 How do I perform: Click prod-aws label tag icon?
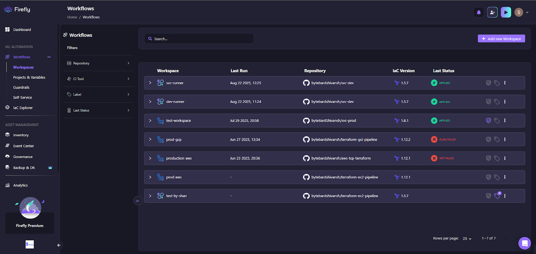point(497,177)
